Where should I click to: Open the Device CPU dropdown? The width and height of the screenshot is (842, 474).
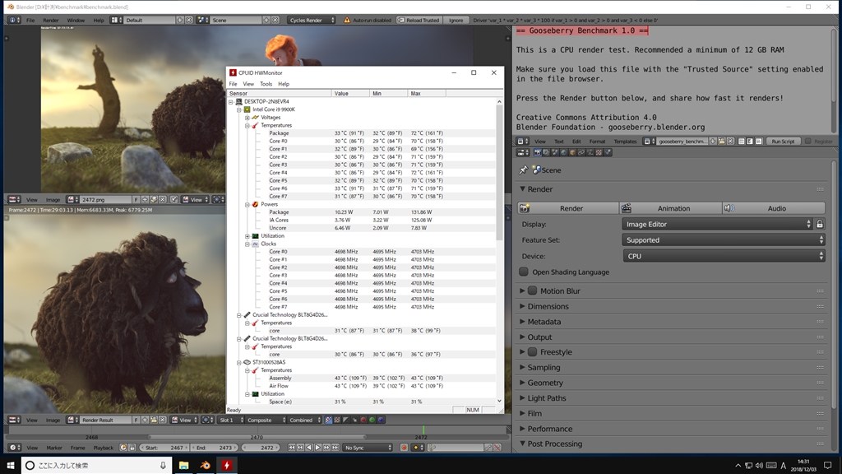pyautogui.click(x=723, y=256)
